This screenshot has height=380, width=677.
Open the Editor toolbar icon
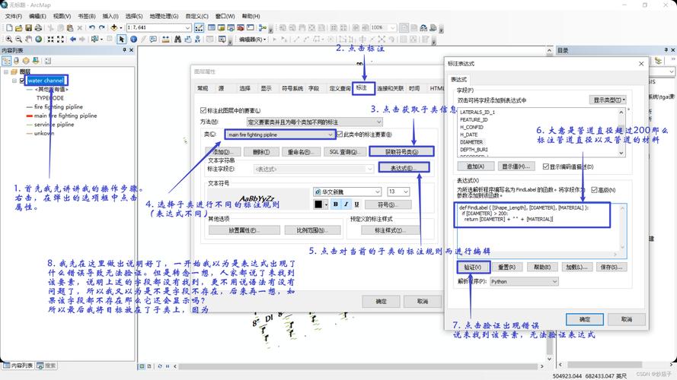click(x=199, y=27)
